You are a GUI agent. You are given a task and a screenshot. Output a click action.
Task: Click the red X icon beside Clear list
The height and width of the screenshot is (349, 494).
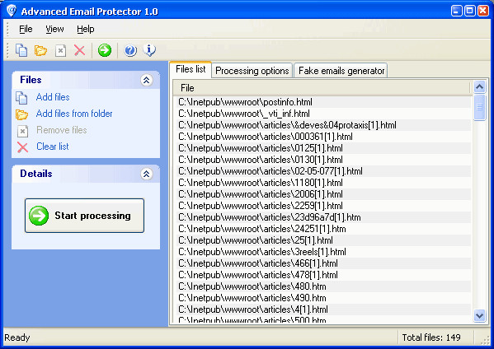tap(22, 147)
